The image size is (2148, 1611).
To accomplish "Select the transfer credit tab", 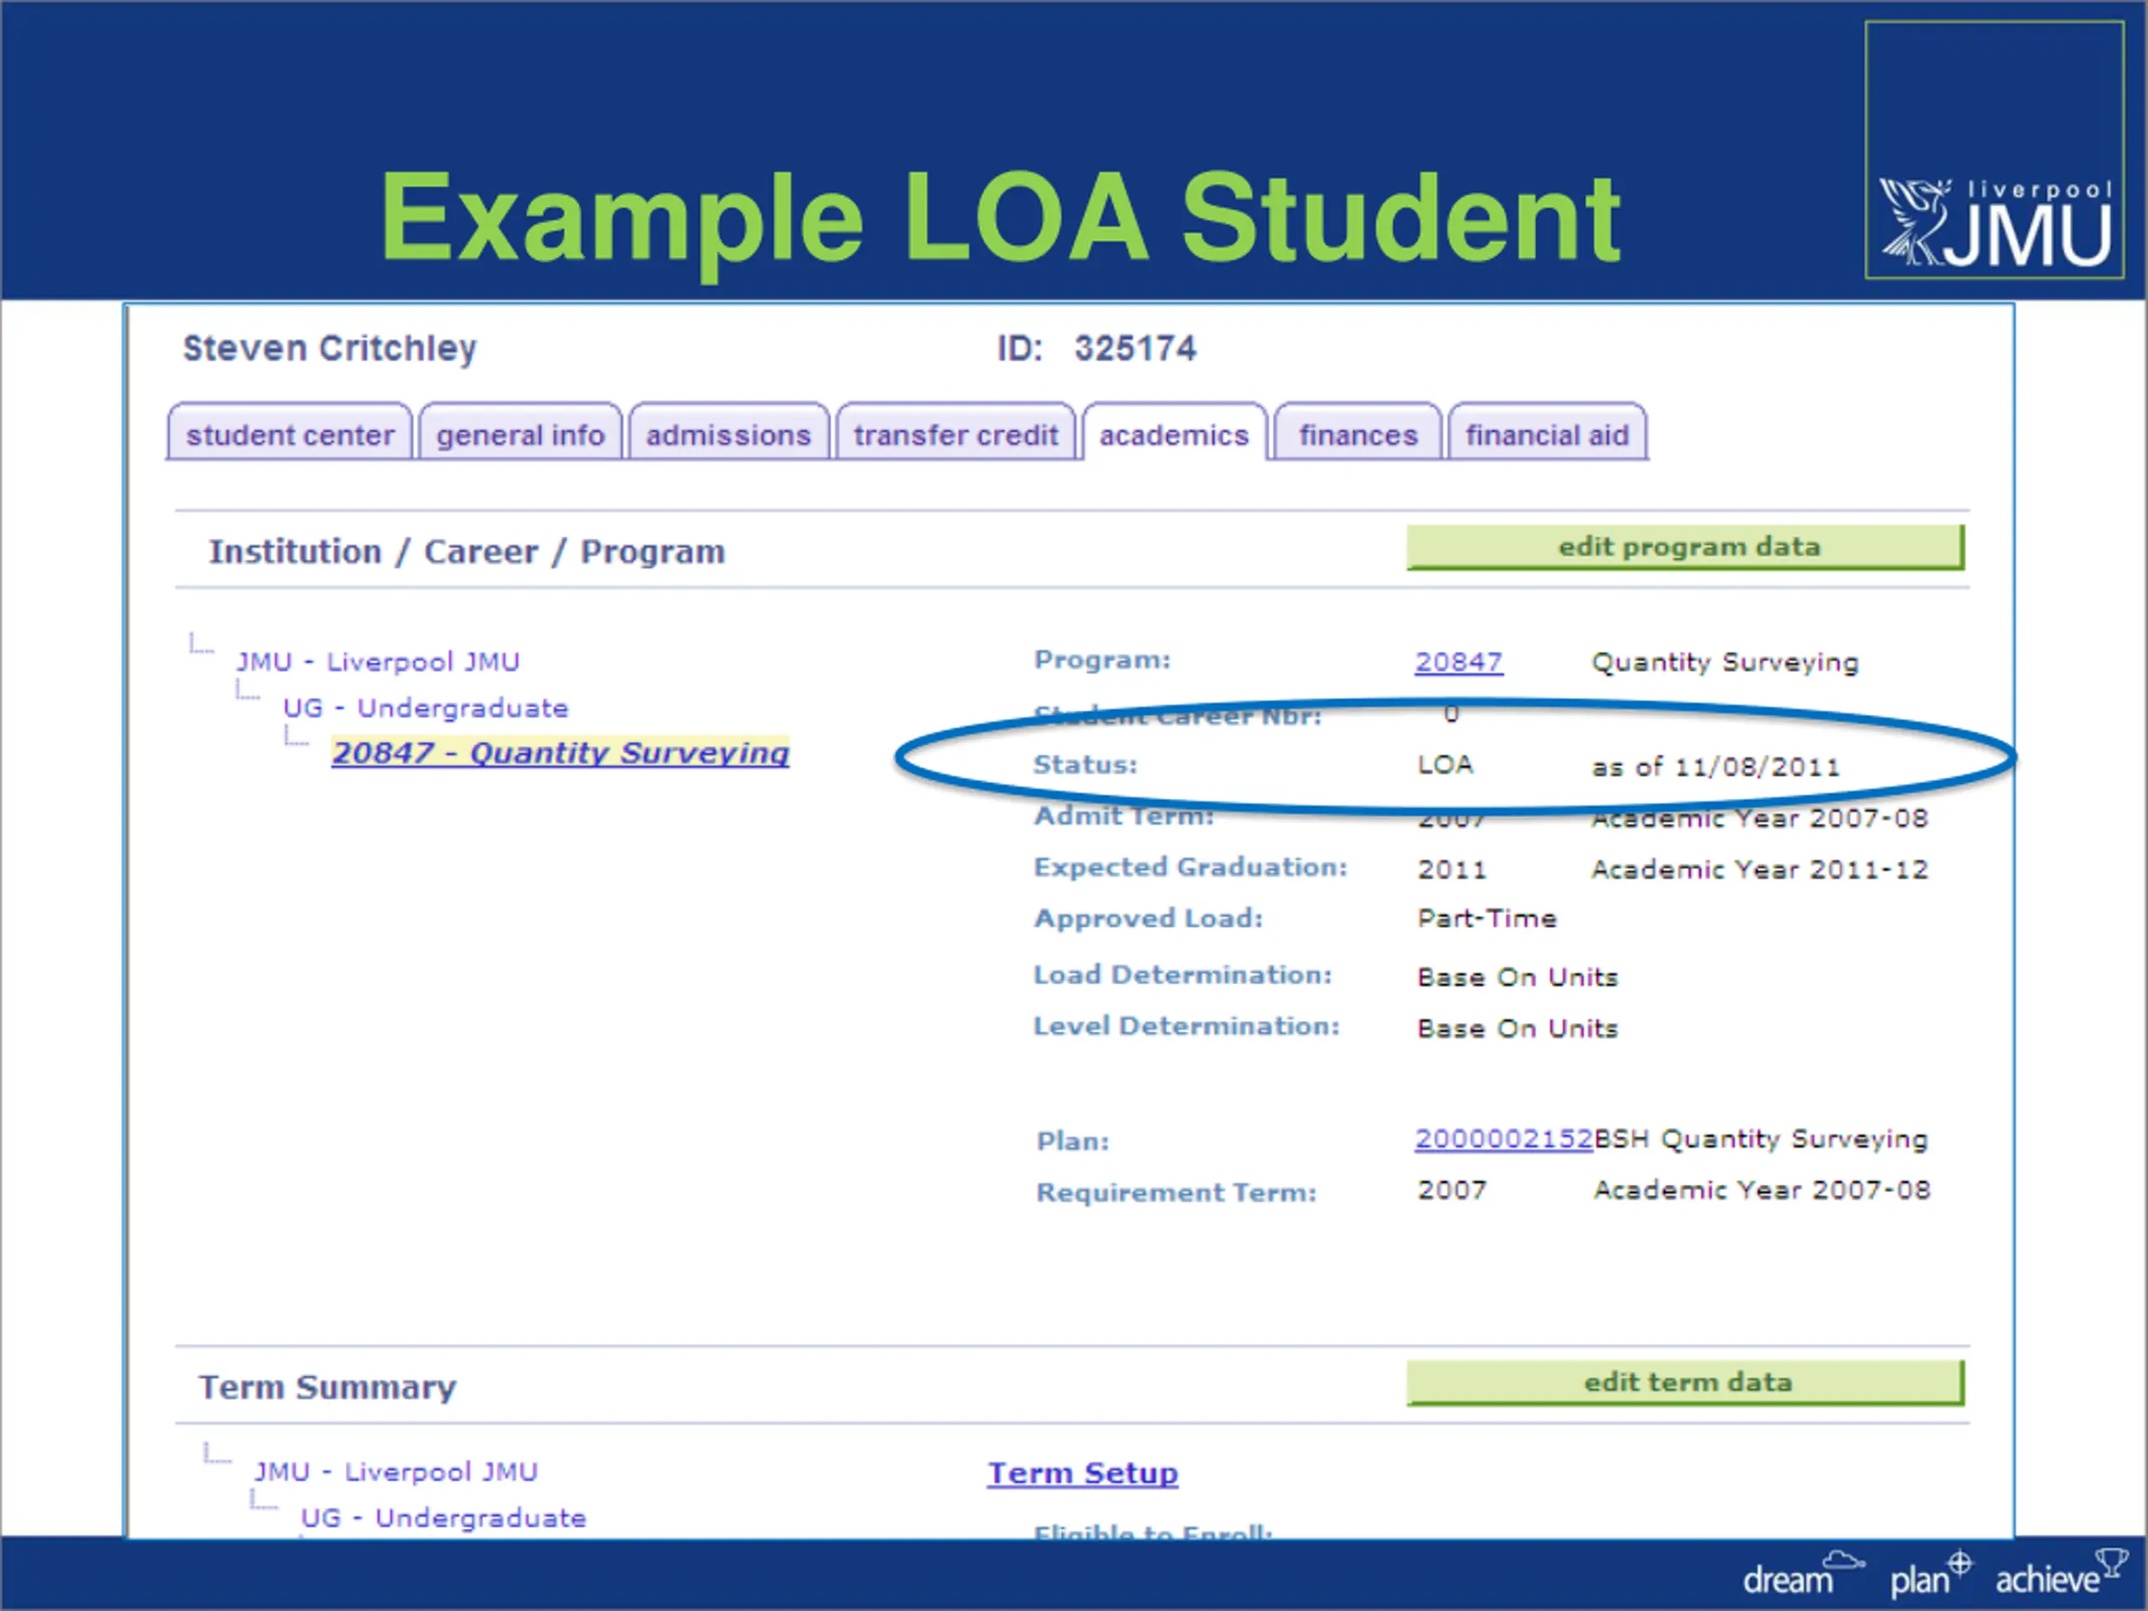I will 956,433.
